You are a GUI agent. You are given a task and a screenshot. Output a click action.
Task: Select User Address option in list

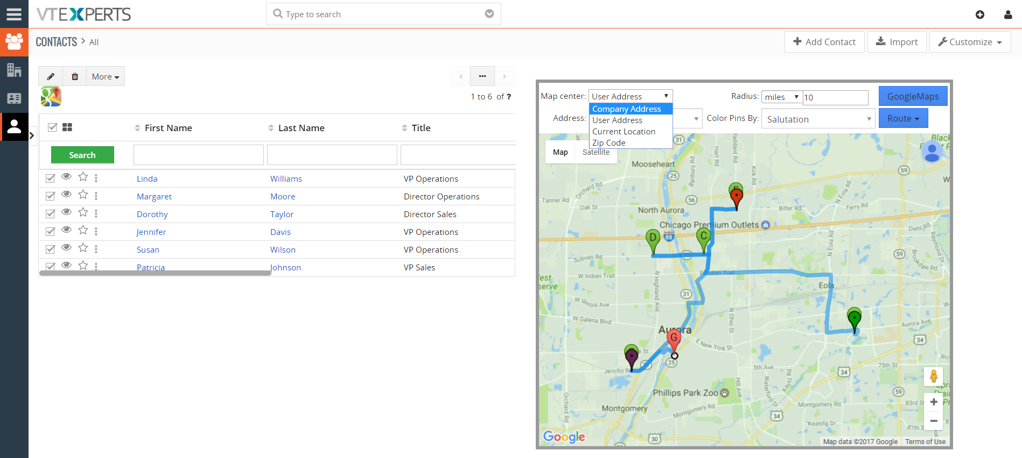tap(631, 120)
